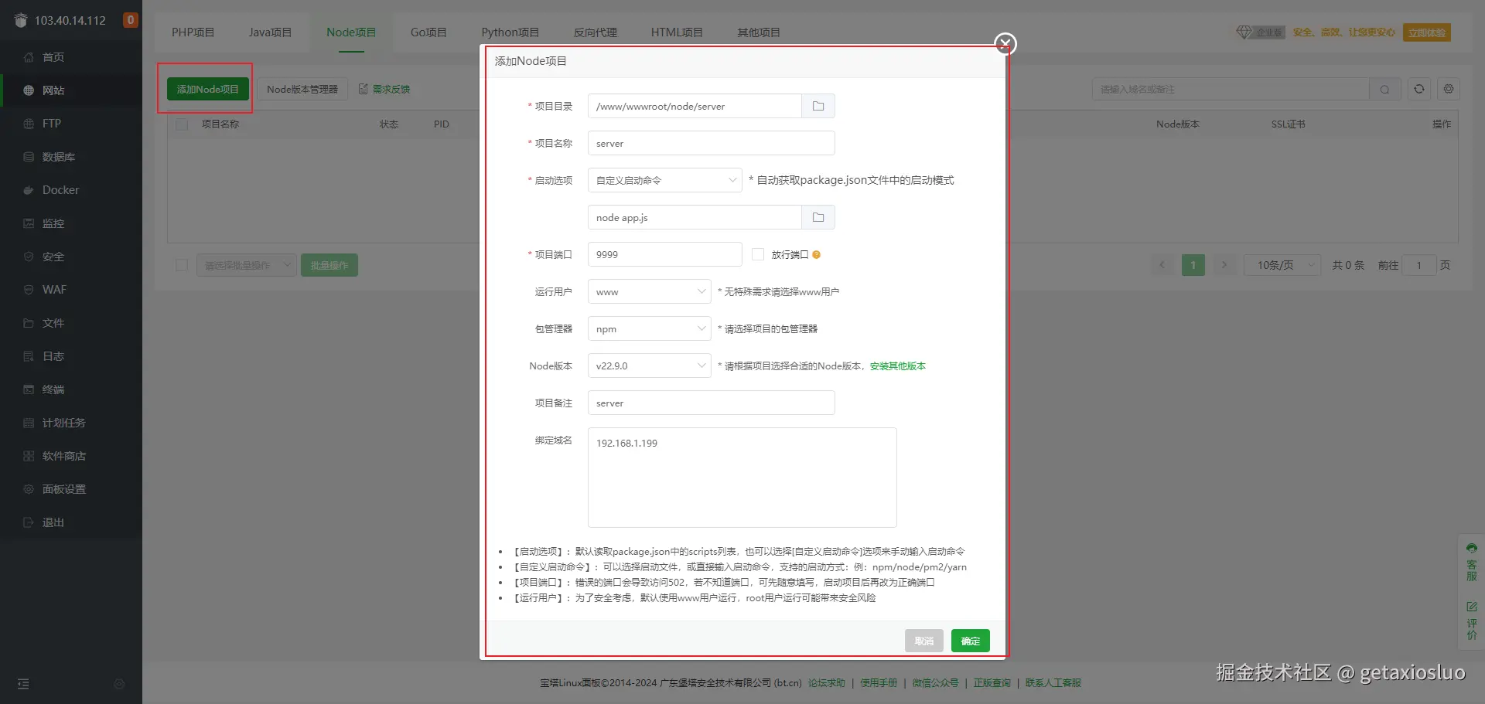Open the list settings gear icon
The height and width of the screenshot is (704, 1485).
(x=1449, y=90)
